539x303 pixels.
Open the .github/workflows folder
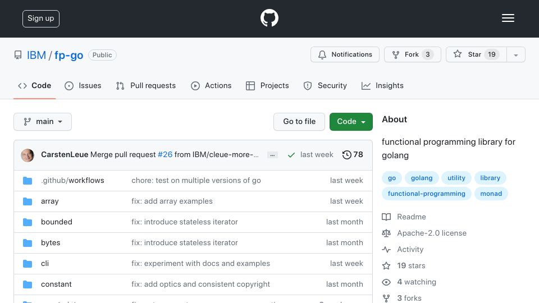point(72,180)
